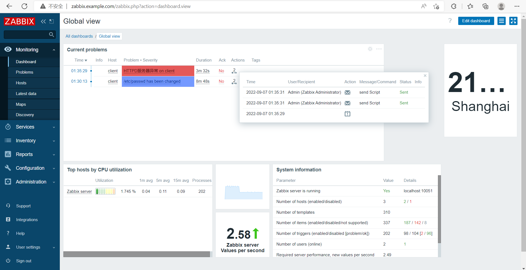Focus the sidebar search input field
Image resolution: width=526 pixels, height=270 pixels.
(x=26, y=35)
